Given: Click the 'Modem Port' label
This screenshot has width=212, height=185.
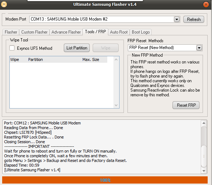Looking at the screenshot, I should (x=16, y=19).
